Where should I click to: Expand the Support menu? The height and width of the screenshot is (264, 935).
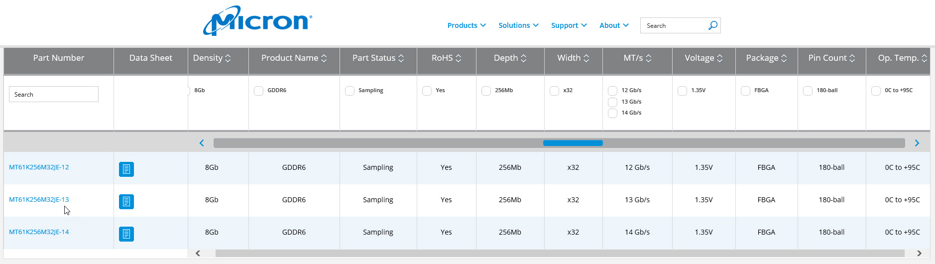(x=569, y=25)
